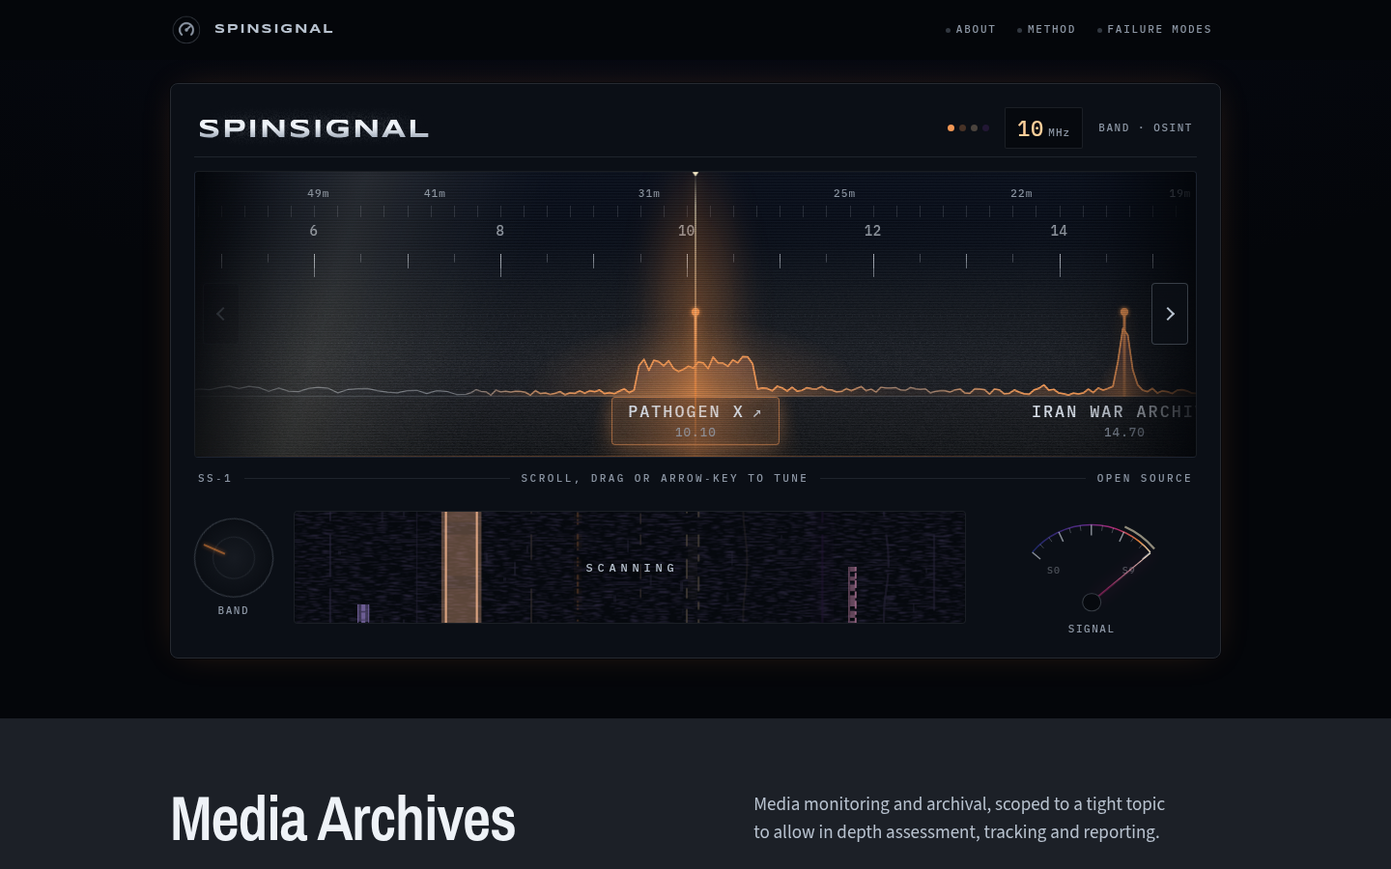Screen dimensions: 1391x869
Task: Click the Iran War peak marker dot
Action: pyautogui.click(x=1124, y=312)
